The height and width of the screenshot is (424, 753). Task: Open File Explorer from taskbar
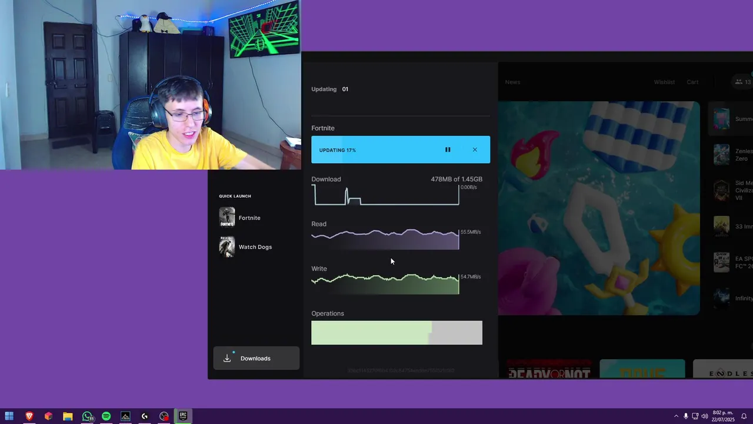(x=68, y=416)
